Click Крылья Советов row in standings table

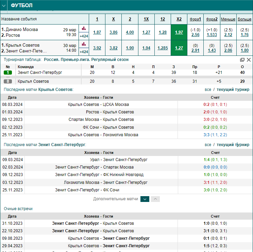coord(126,81)
